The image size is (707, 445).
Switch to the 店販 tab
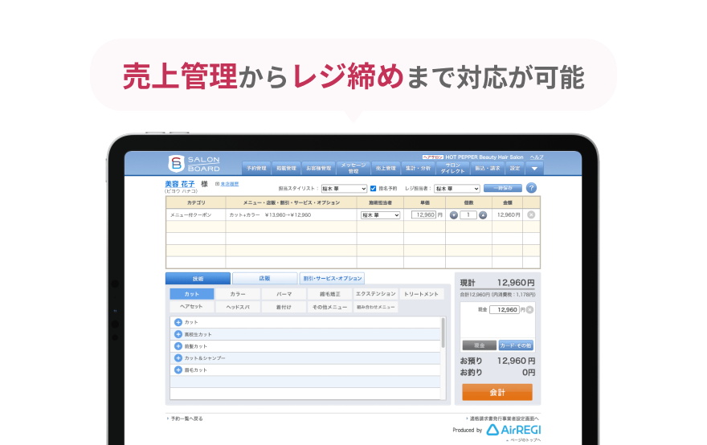click(x=264, y=278)
